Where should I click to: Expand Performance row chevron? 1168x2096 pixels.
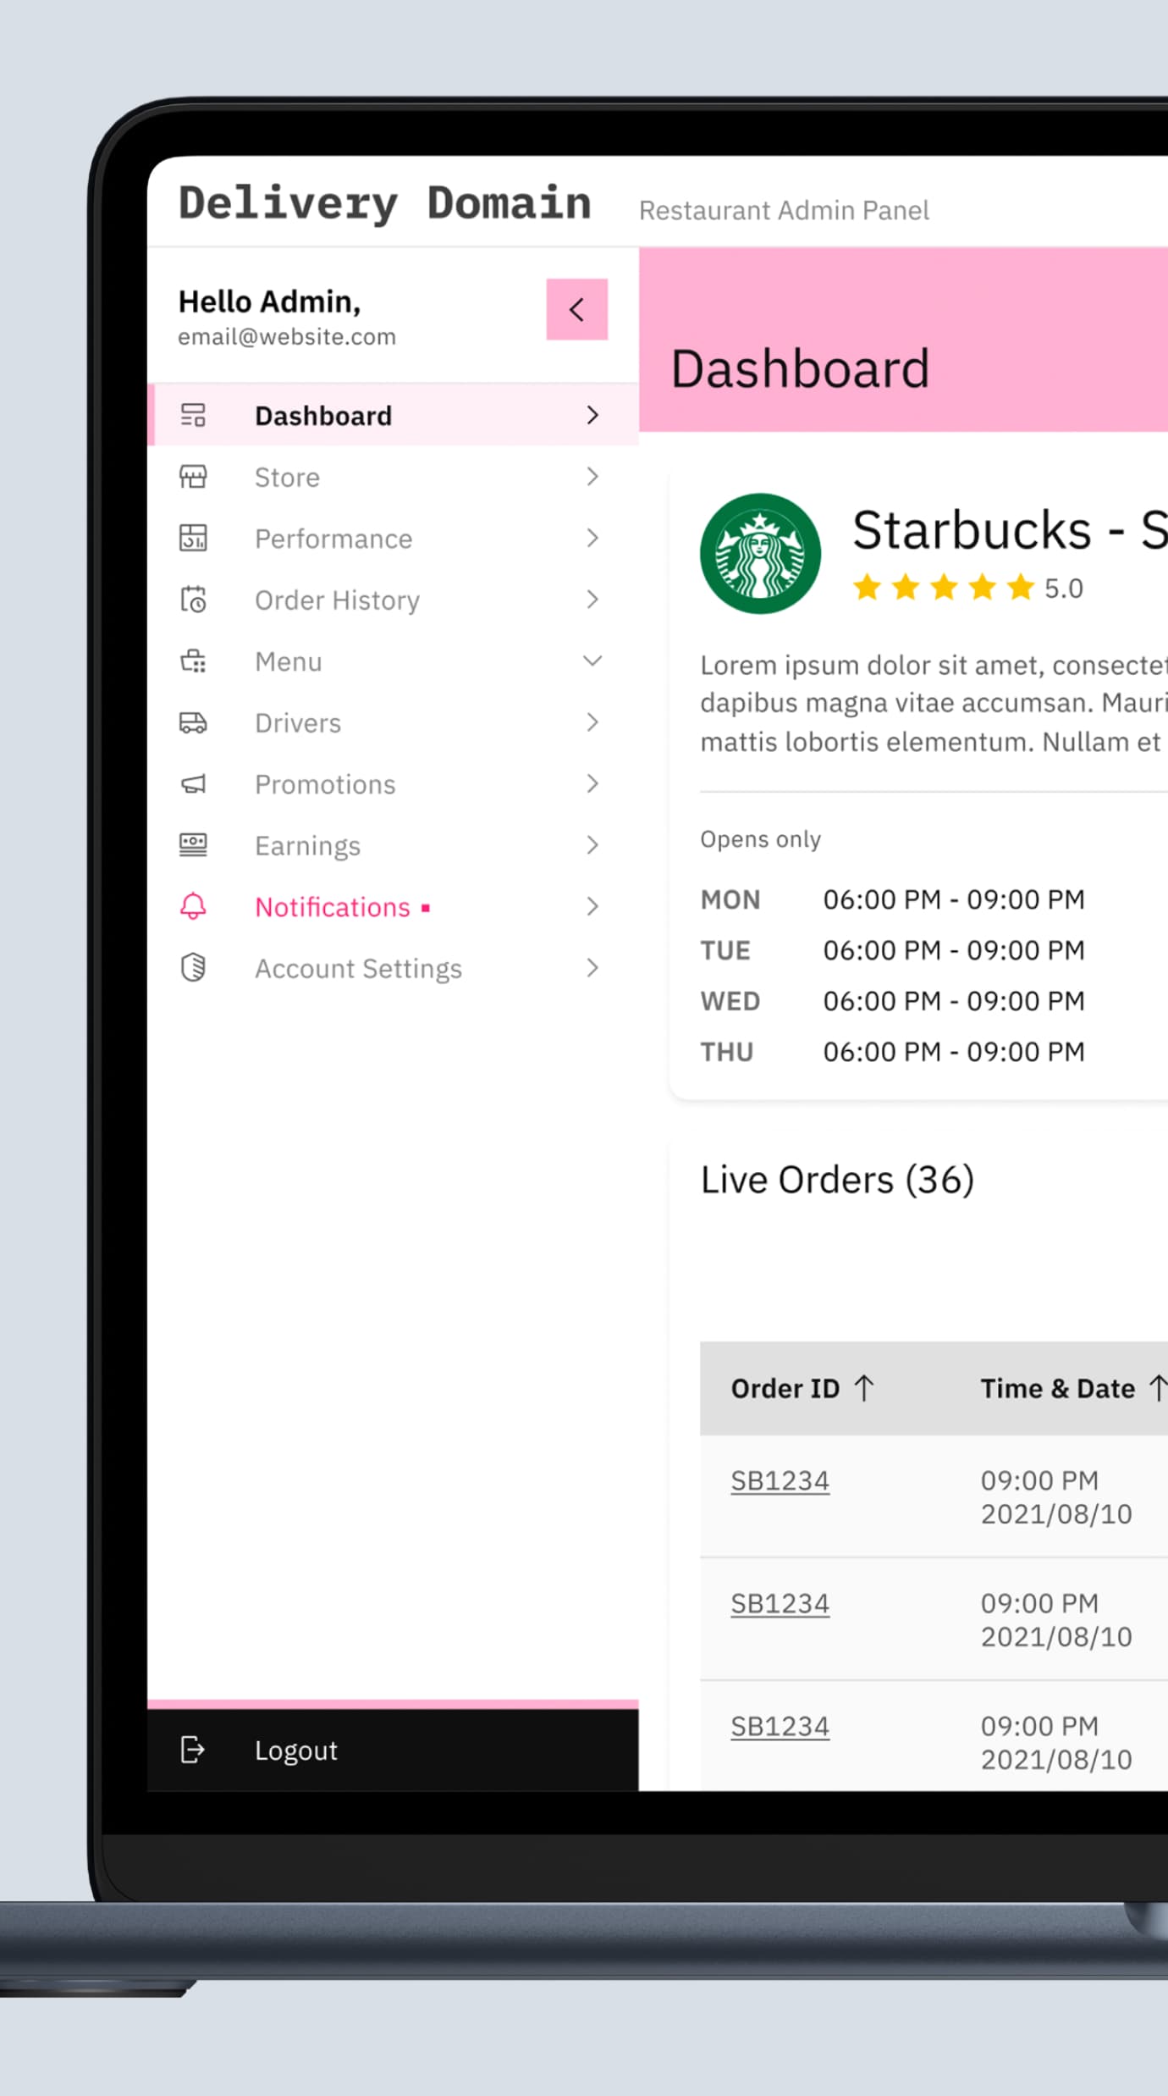coord(592,538)
